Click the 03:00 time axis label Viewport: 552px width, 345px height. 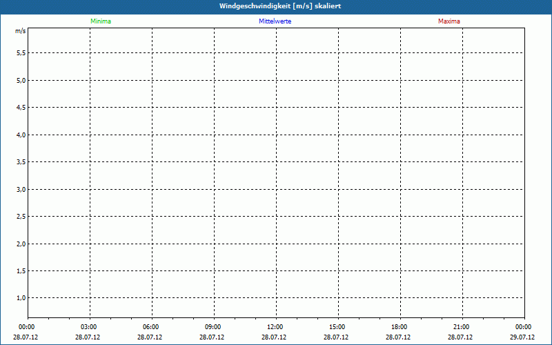click(x=89, y=327)
